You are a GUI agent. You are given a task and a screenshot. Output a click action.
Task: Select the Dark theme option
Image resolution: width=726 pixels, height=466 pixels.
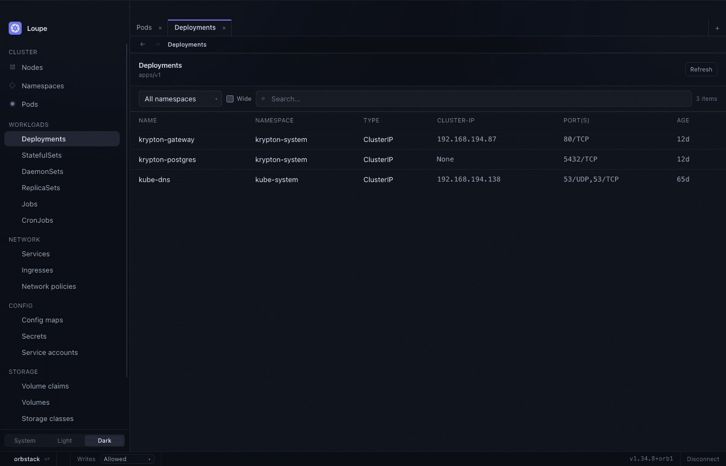pyautogui.click(x=105, y=441)
